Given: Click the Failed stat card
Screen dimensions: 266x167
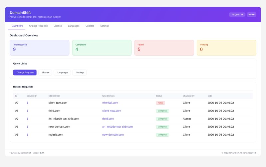Looking at the screenshot, I should click(x=164, y=48).
